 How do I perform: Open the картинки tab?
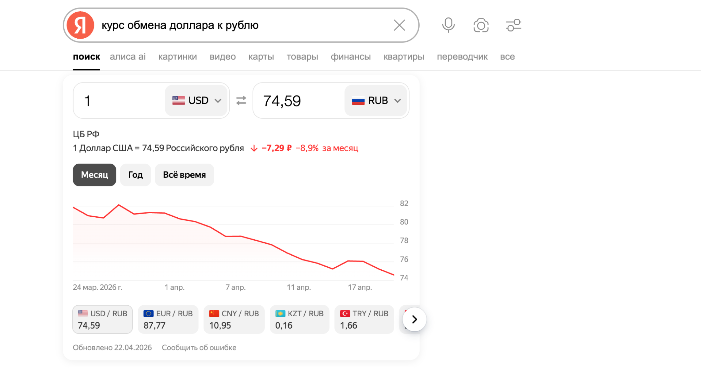pos(177,57)
